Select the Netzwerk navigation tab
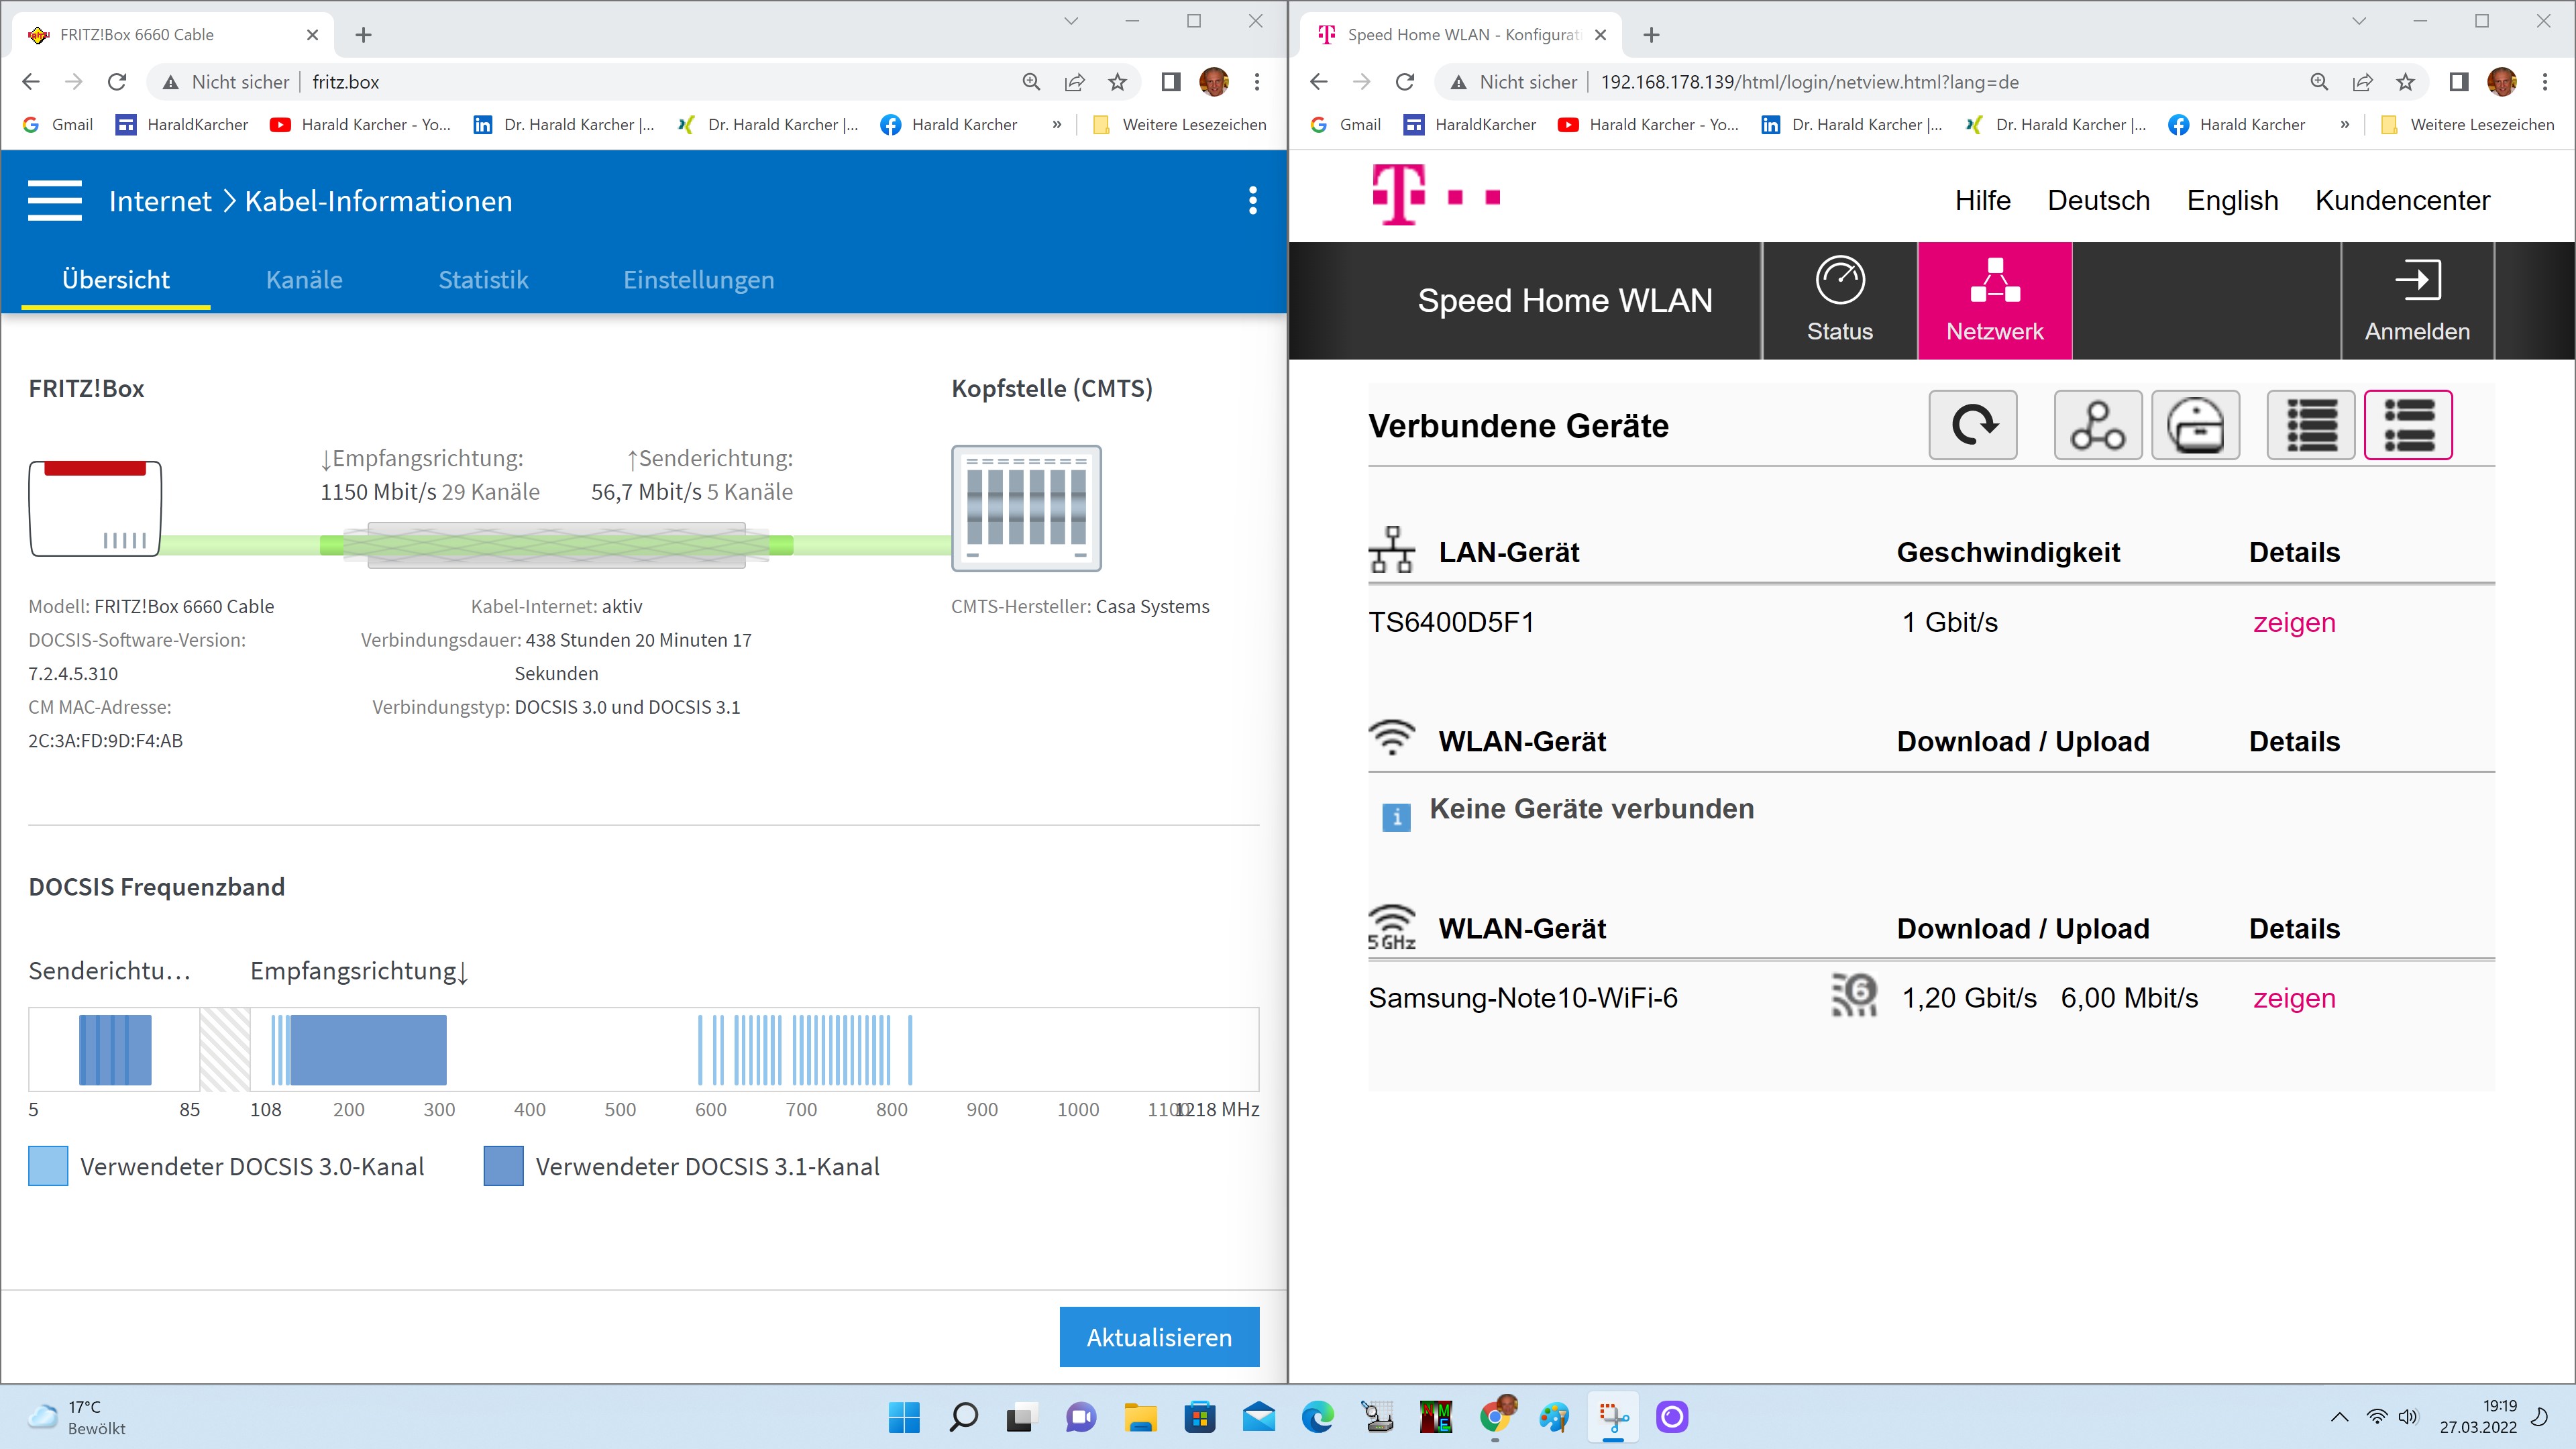The image size is (2576, 1449). tap(1994, 300)
